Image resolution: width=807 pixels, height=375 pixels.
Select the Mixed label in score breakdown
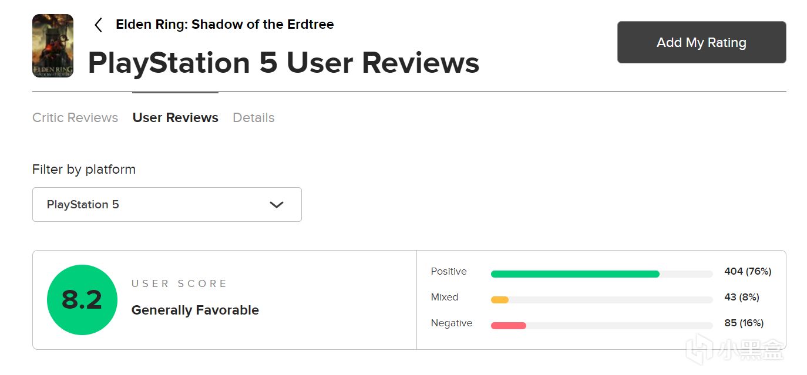pos(445,297)
